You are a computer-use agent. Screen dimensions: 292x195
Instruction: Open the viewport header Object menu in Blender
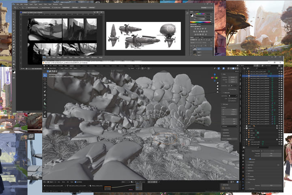pos(75,69)
